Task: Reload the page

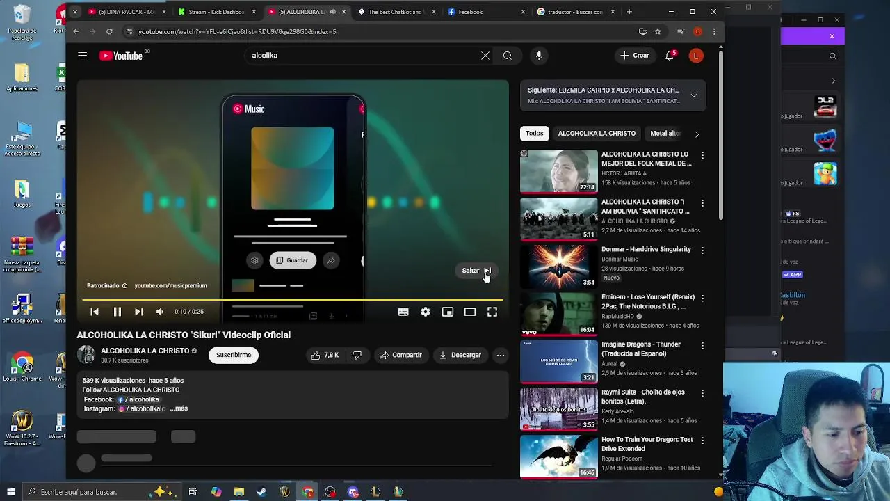Action: pyautogui.click(x=109, y=31)
